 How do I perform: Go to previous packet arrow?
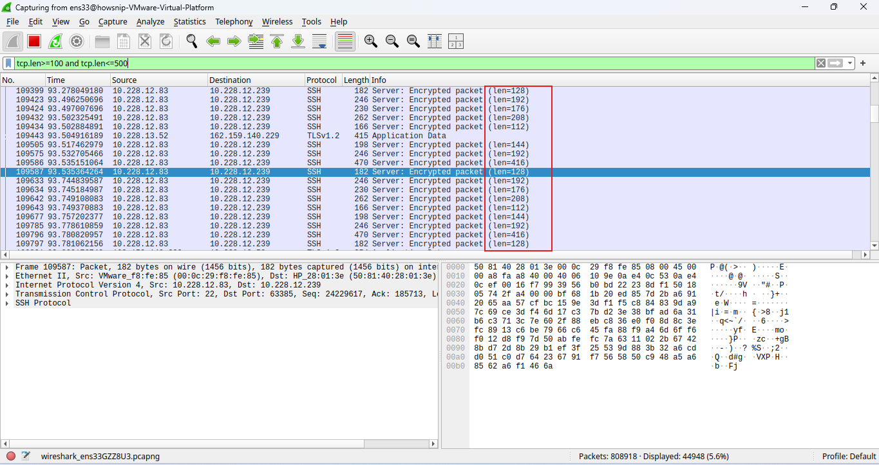click(x=213, y=41)
